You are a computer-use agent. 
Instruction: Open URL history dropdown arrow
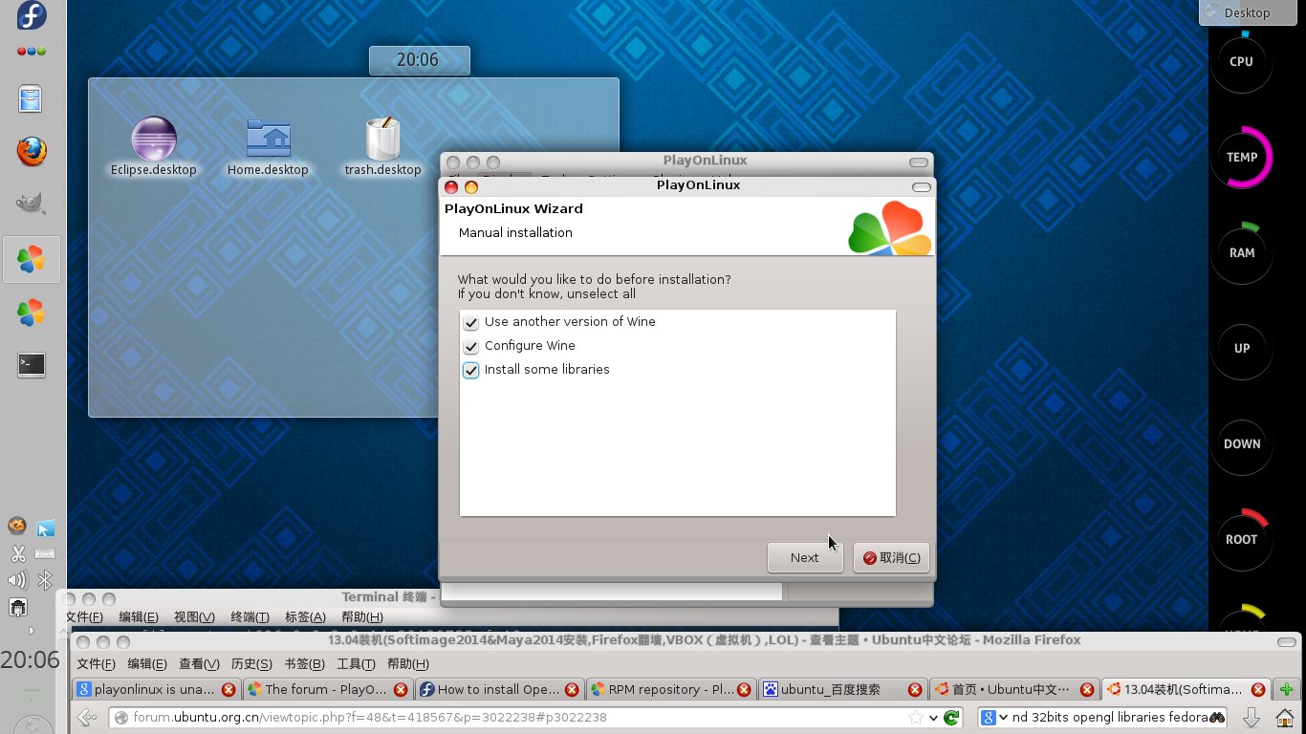933,718
